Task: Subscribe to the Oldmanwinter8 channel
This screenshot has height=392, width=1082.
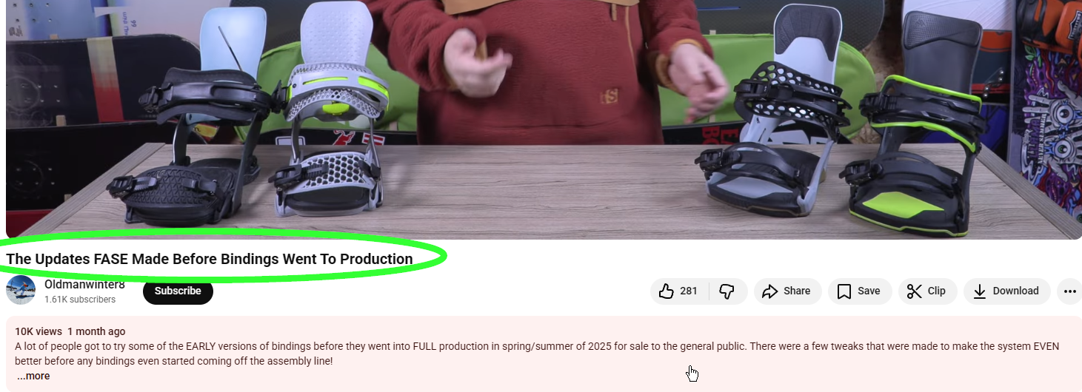Action: (x=178, y=291)
